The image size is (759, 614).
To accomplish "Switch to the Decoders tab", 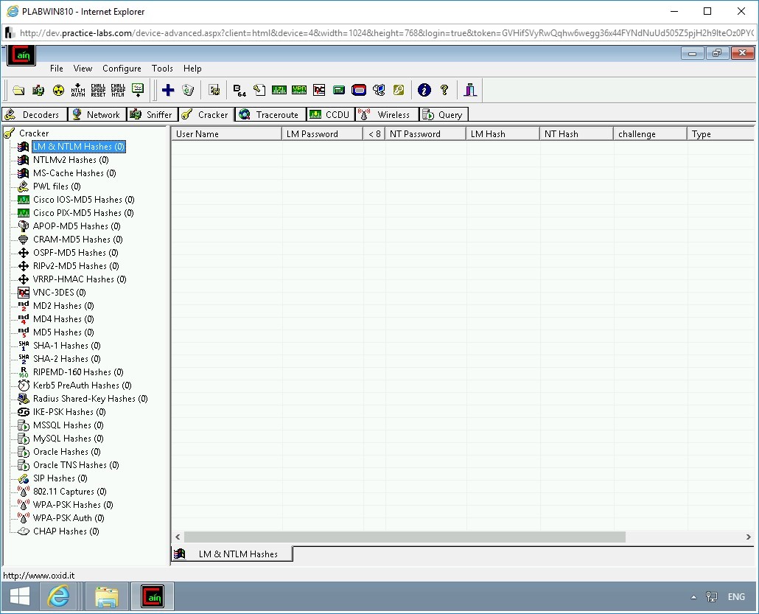I will pos(34,114).
